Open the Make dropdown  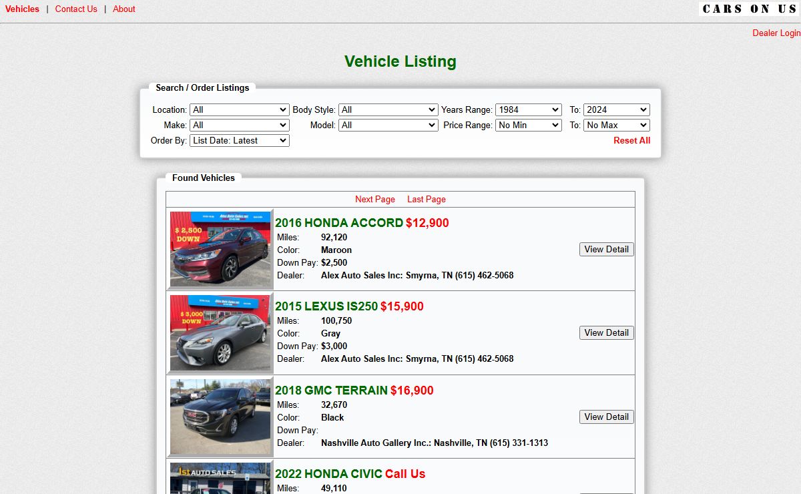[240, 125]
